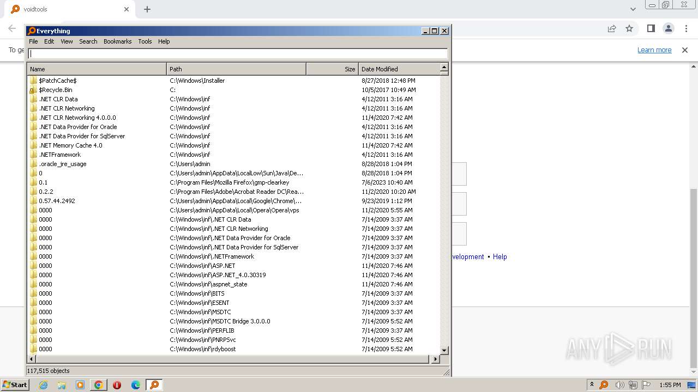Screen dimensions: 698x392
Task: Select the .oracle_jre_usage folder icon
Action: click(33, 164)
